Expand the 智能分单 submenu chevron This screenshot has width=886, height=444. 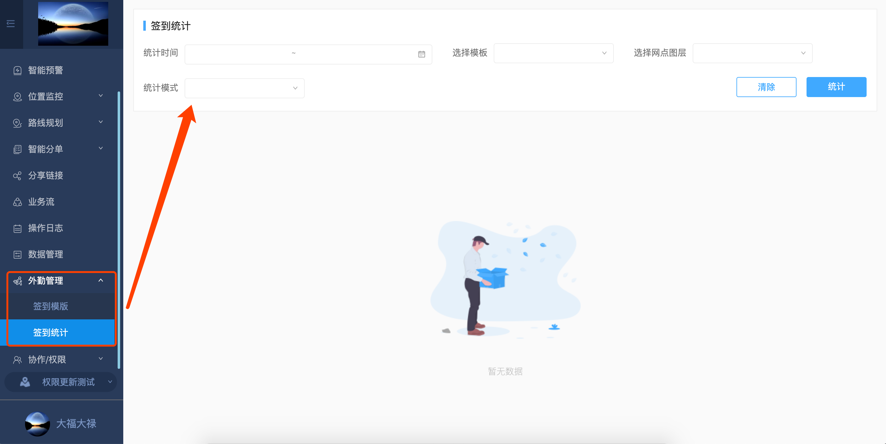(x=101, y=148)
